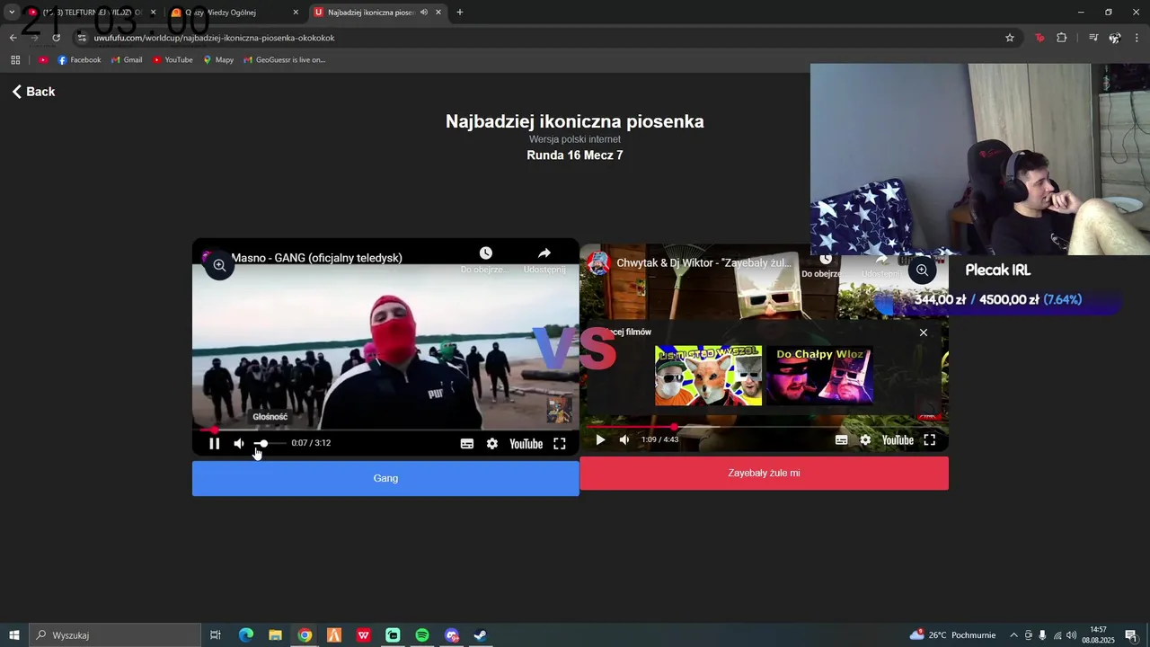Image resolution: width=1150 pixels, height=647 pixels.
Task: Open a new browser tab
Action: (460, 13)
